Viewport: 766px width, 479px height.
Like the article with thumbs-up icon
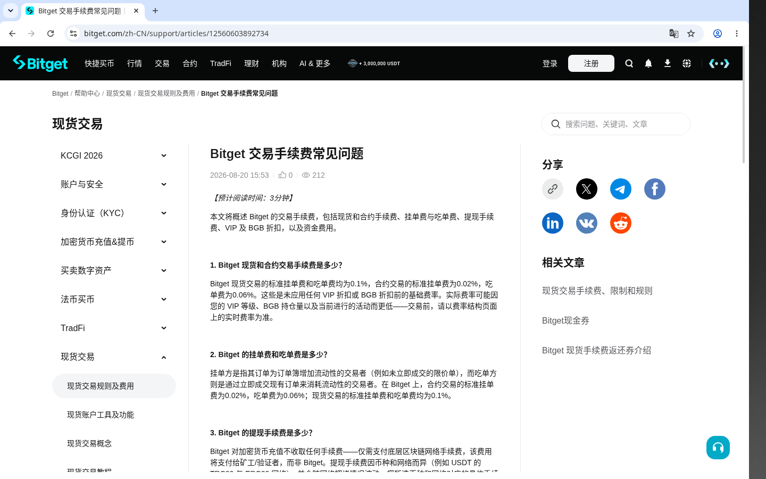(282, 175)
